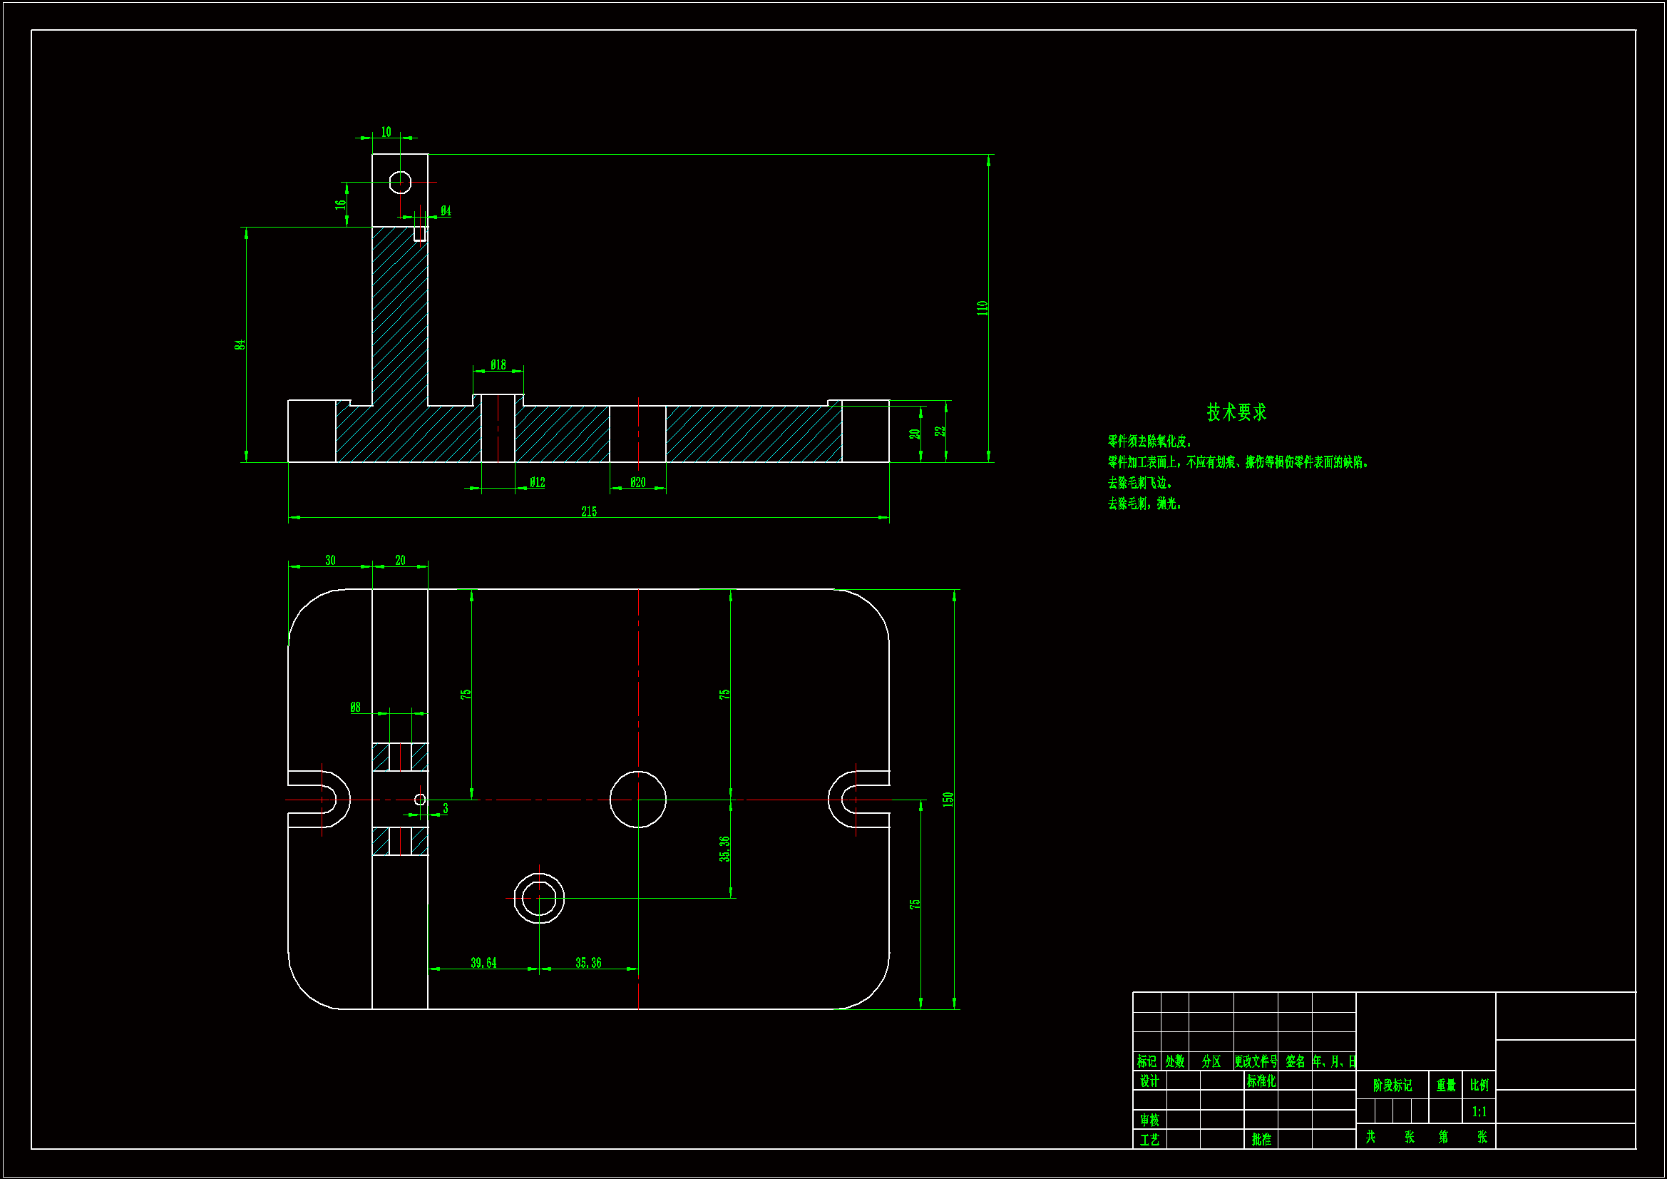Select the Ø8 dimension in plan view

pos(355,707)
